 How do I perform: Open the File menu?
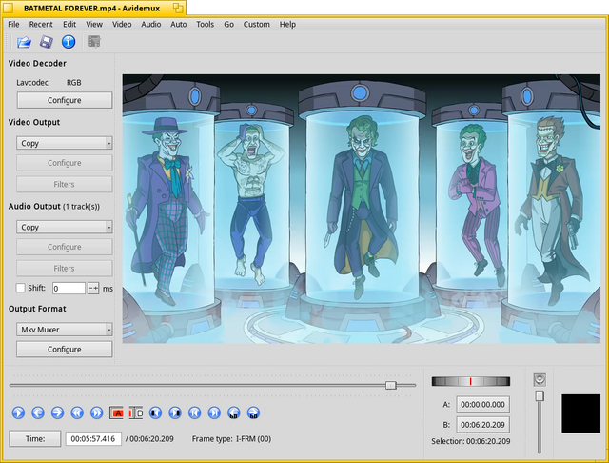coord(13,24)
